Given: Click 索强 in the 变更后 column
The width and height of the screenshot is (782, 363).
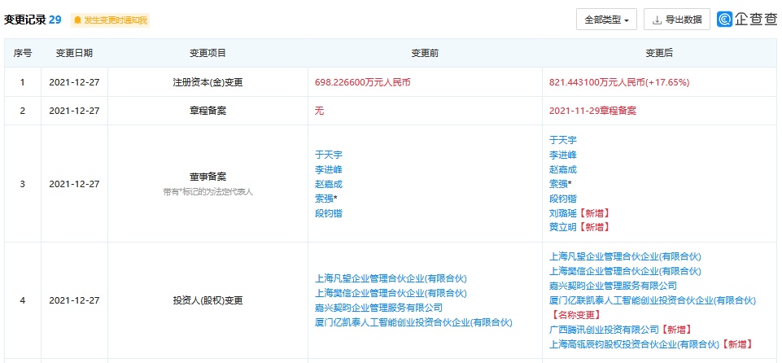Looking at the screenshot, I should point(561,184).
